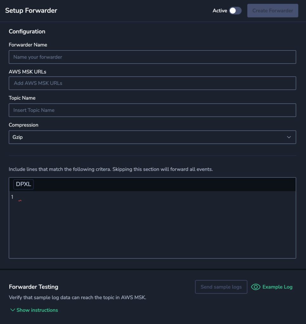Click into the AWS MSK URLs field
306x324 pixels.
click(x=153, y=83)
